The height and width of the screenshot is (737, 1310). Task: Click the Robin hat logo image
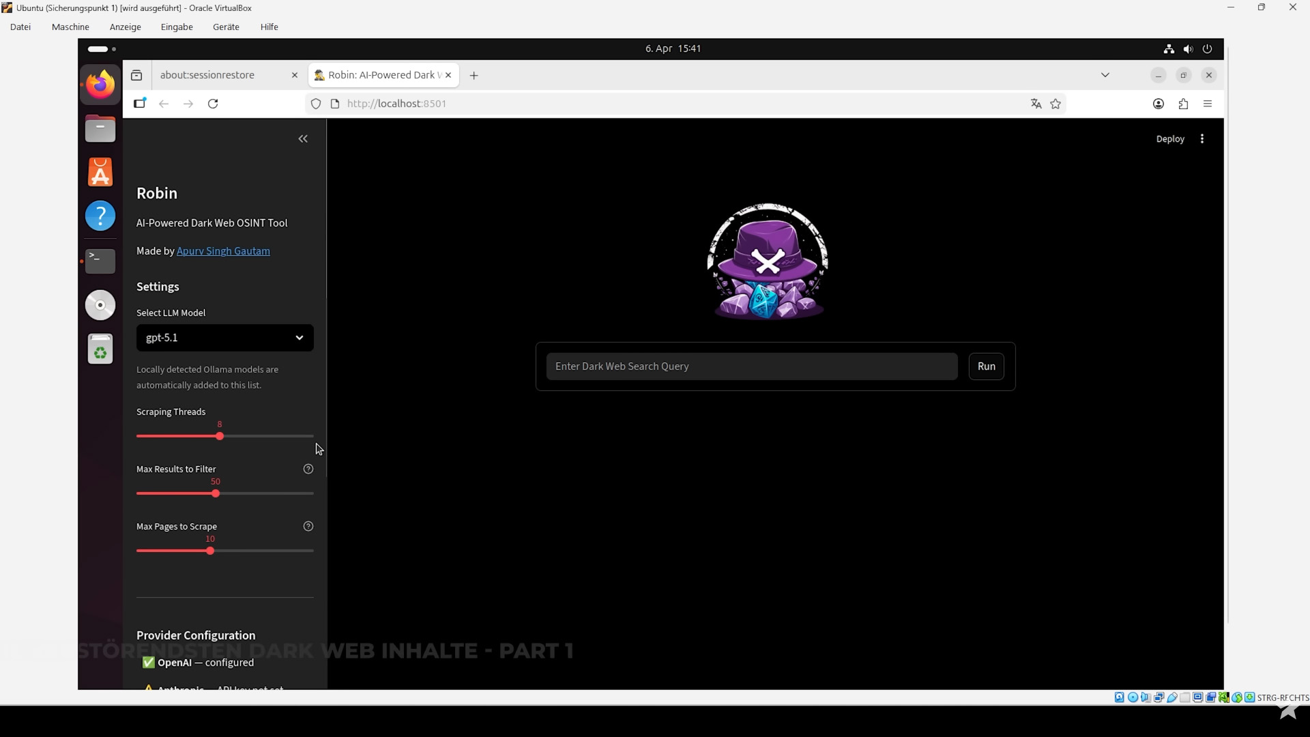pyautogui.click(x=768, y=261)
